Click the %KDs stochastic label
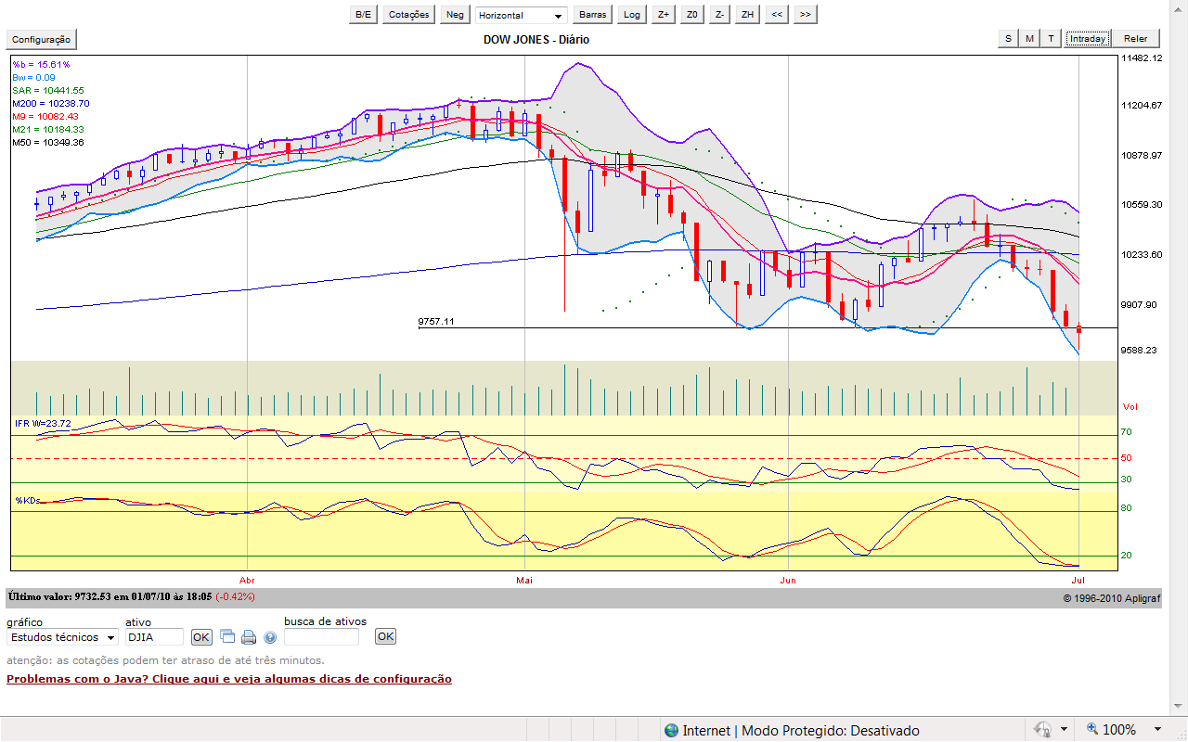 (x=27, y=501)
